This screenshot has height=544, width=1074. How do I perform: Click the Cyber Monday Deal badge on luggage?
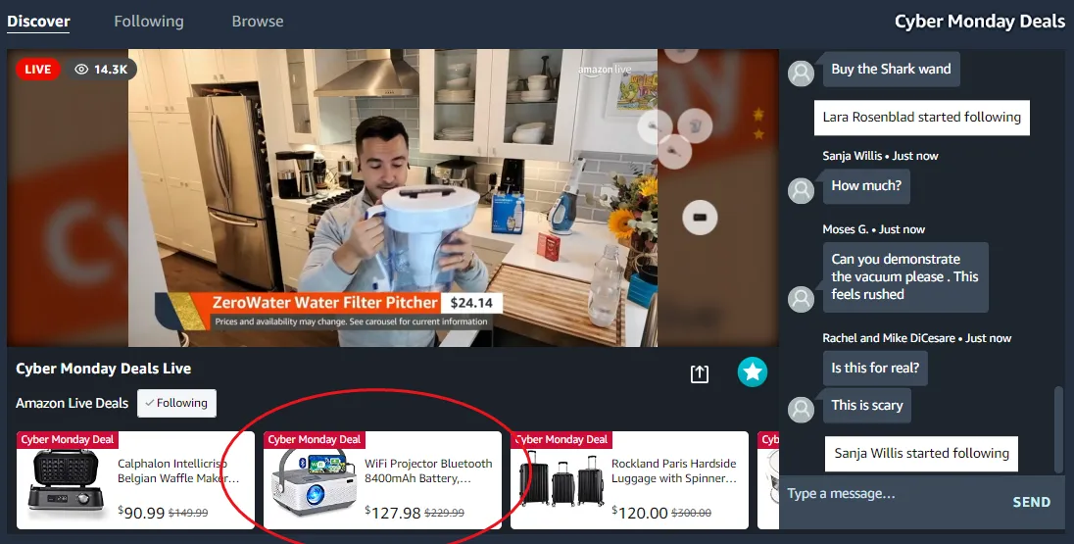pos(561,440)
